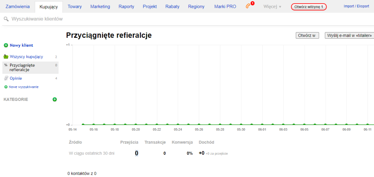
Task: Click the green plus icon for Nowy klient
Action: click(x=6, y=46)
